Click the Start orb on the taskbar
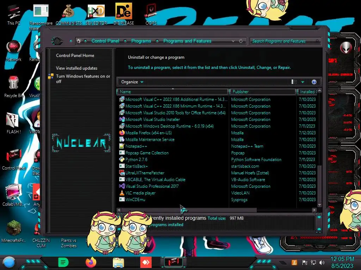This screenshot has width=361, height=270. (9, 262)
